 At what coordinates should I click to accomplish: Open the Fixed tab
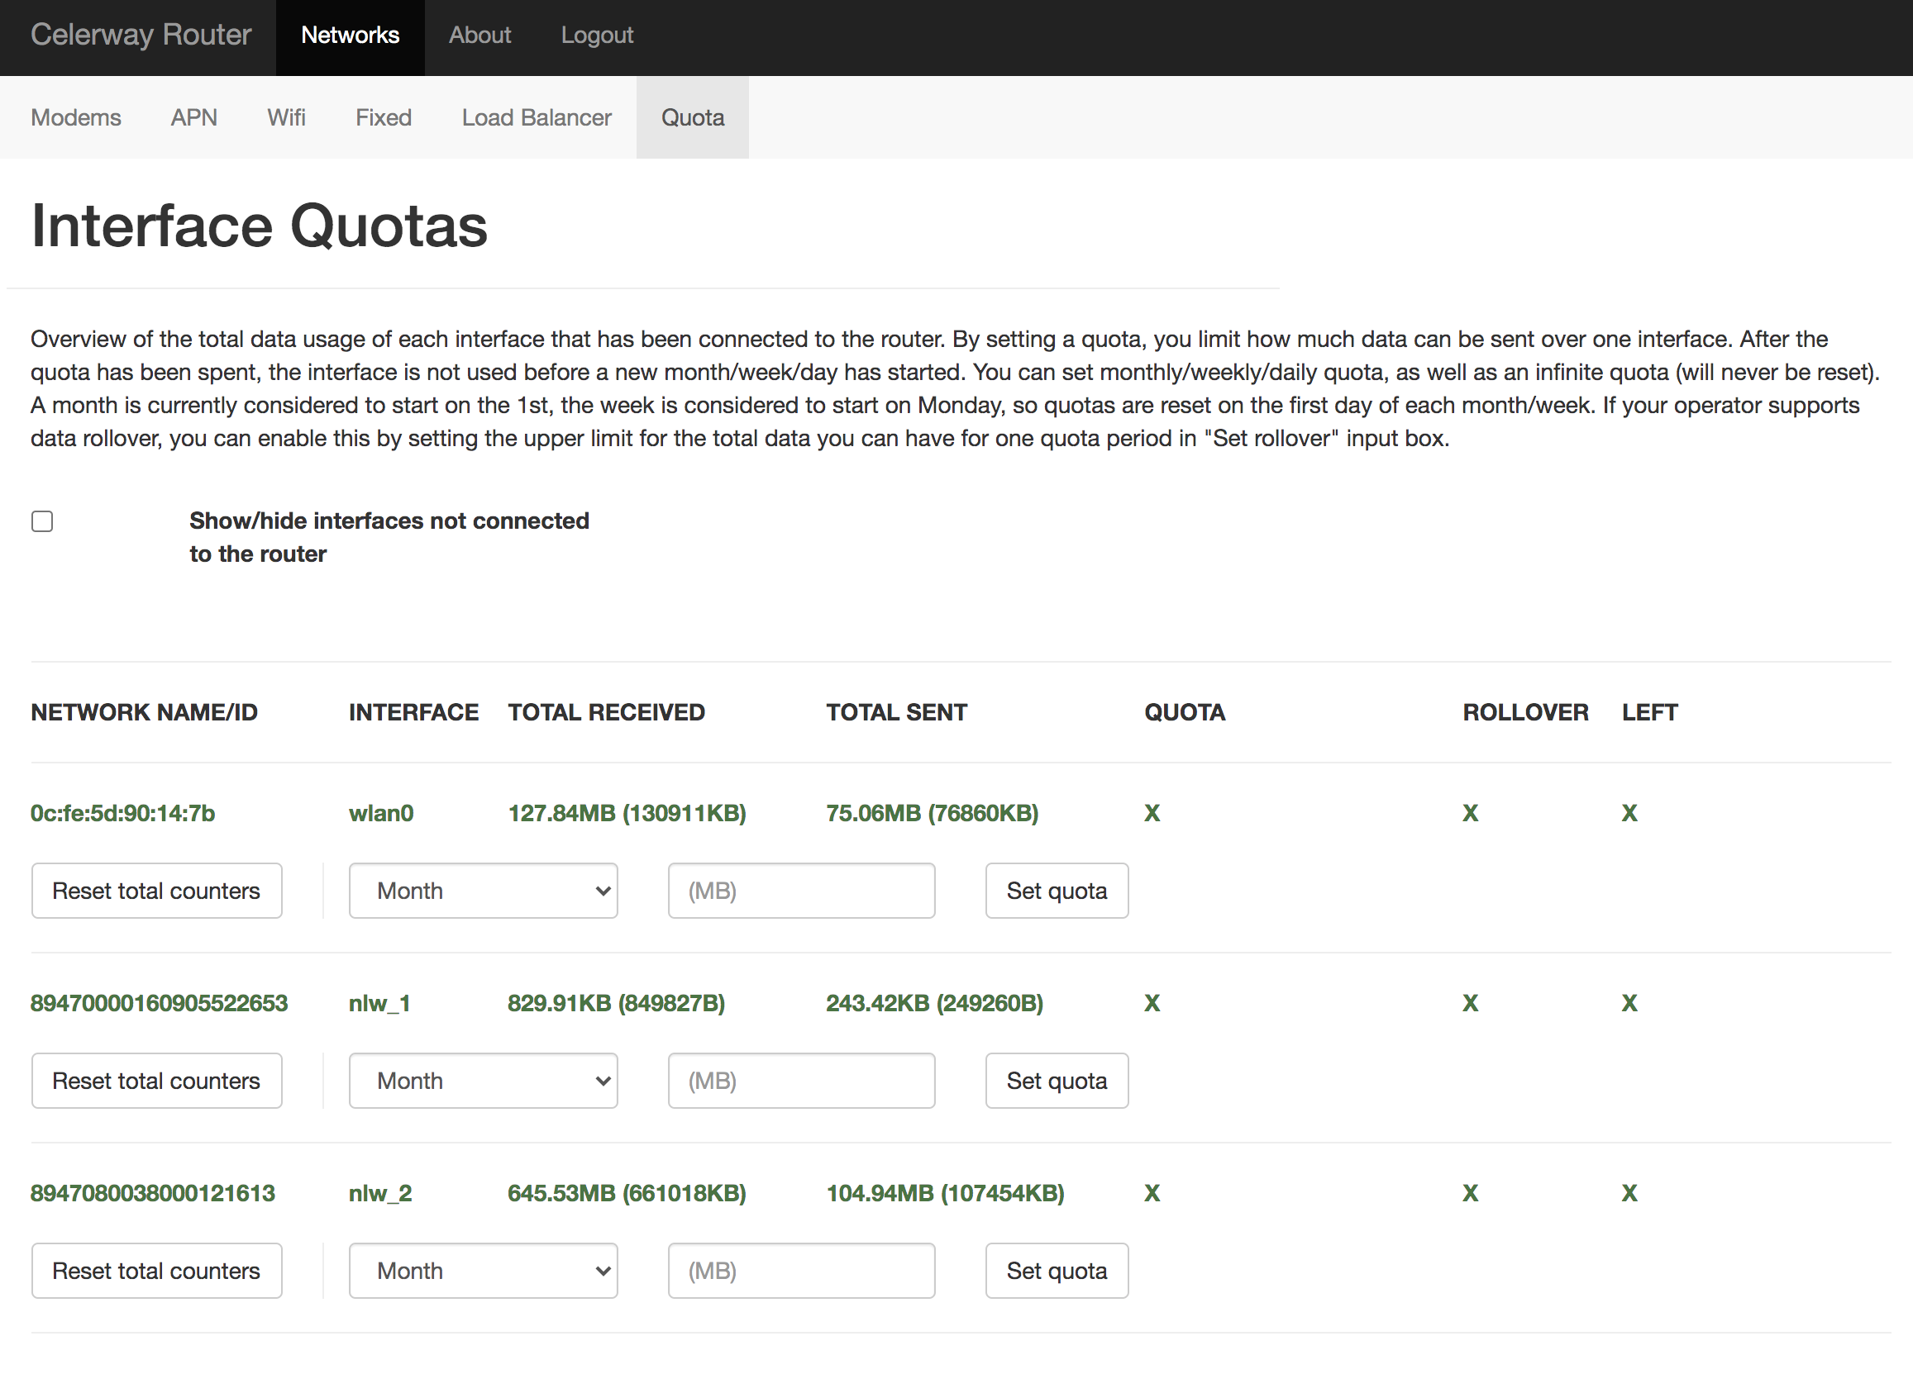tap(383, 117)
